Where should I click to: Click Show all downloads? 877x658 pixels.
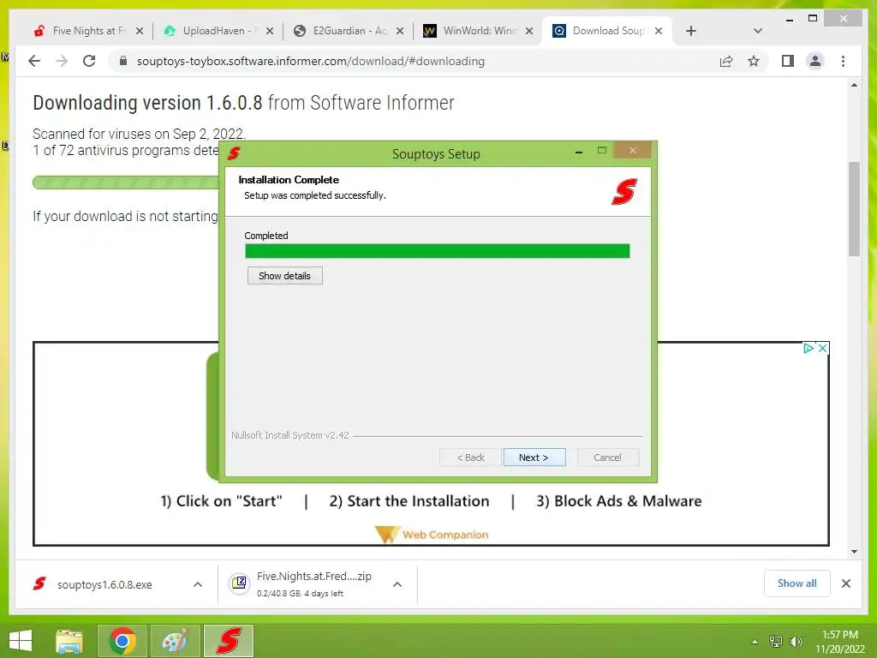coord(797,583)
